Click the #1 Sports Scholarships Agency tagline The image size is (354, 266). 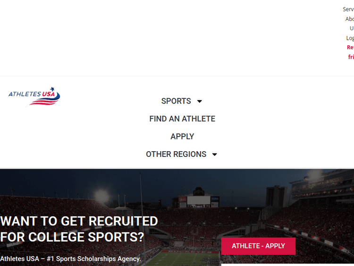[71, 259]
